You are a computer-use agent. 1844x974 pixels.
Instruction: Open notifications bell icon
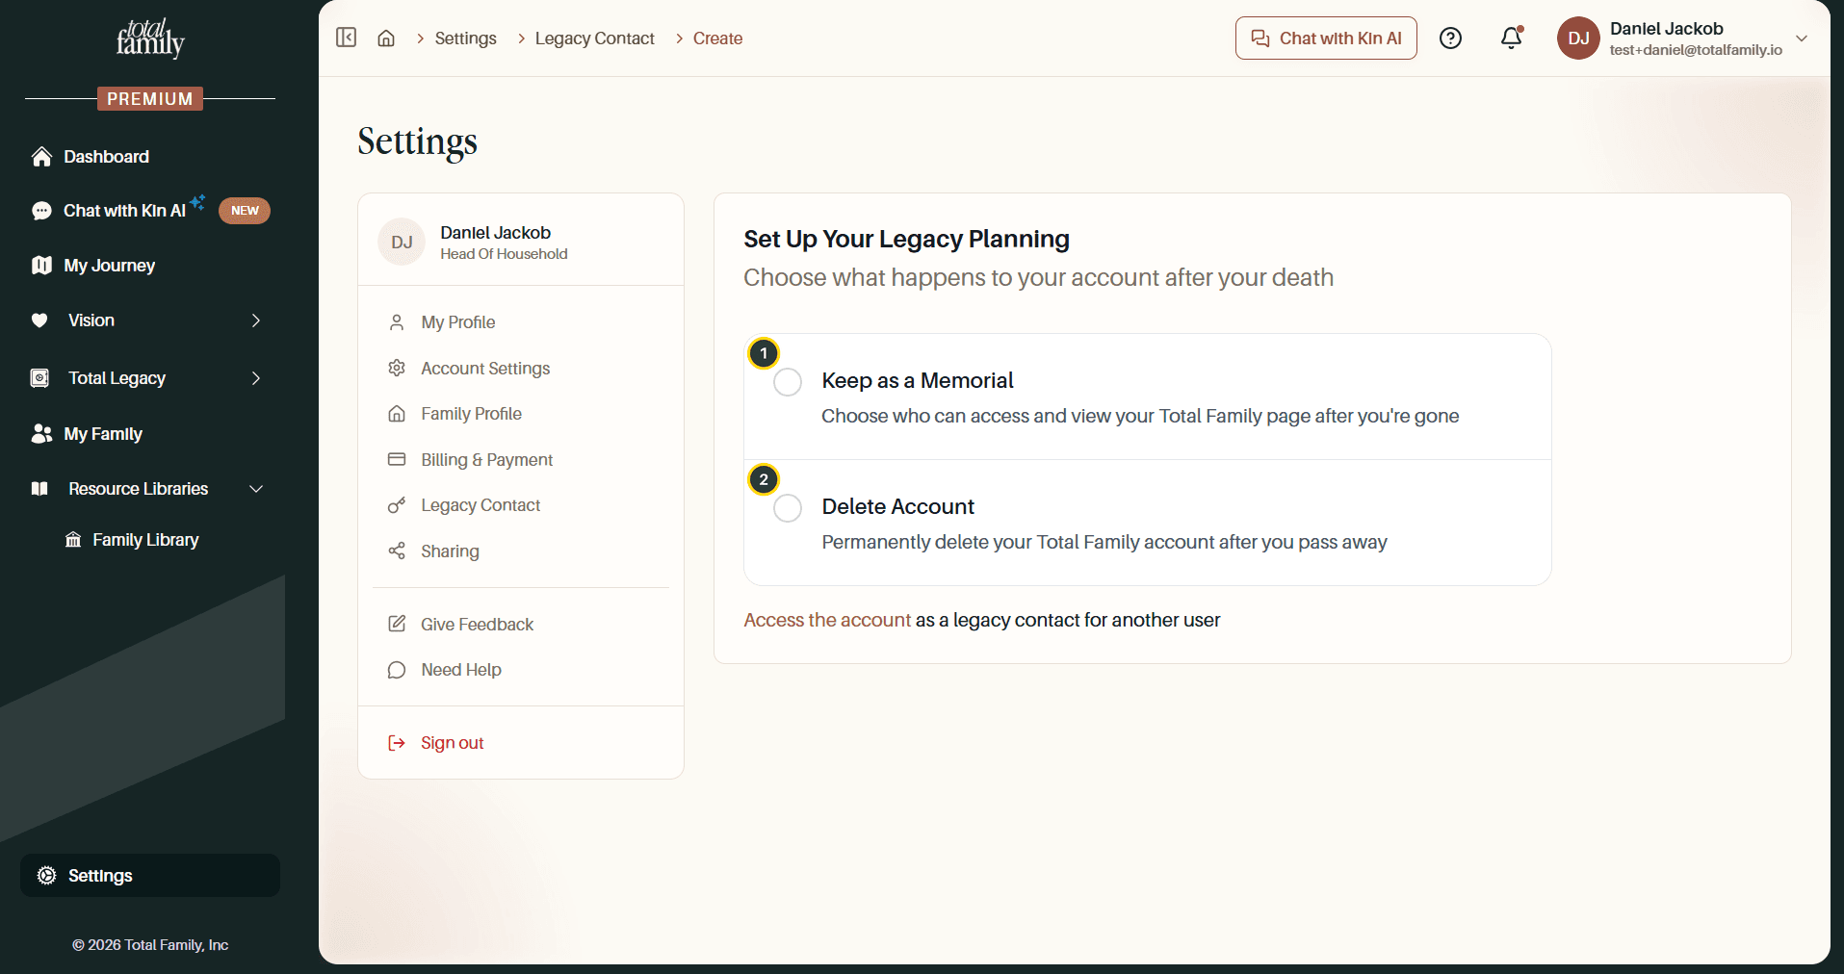click(x=1512, y=38)
